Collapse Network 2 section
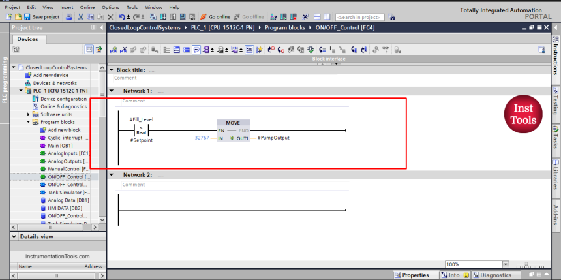This screenshot has height=280, width=561. point(112,175)
